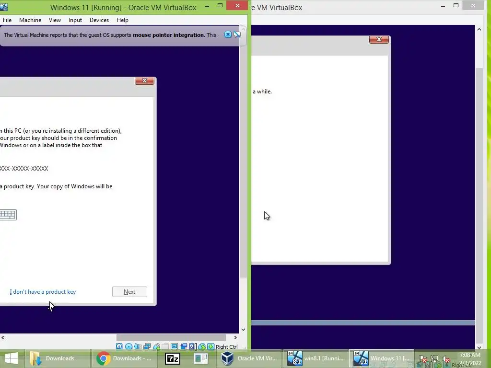Close the product key setup dialog

144,80
